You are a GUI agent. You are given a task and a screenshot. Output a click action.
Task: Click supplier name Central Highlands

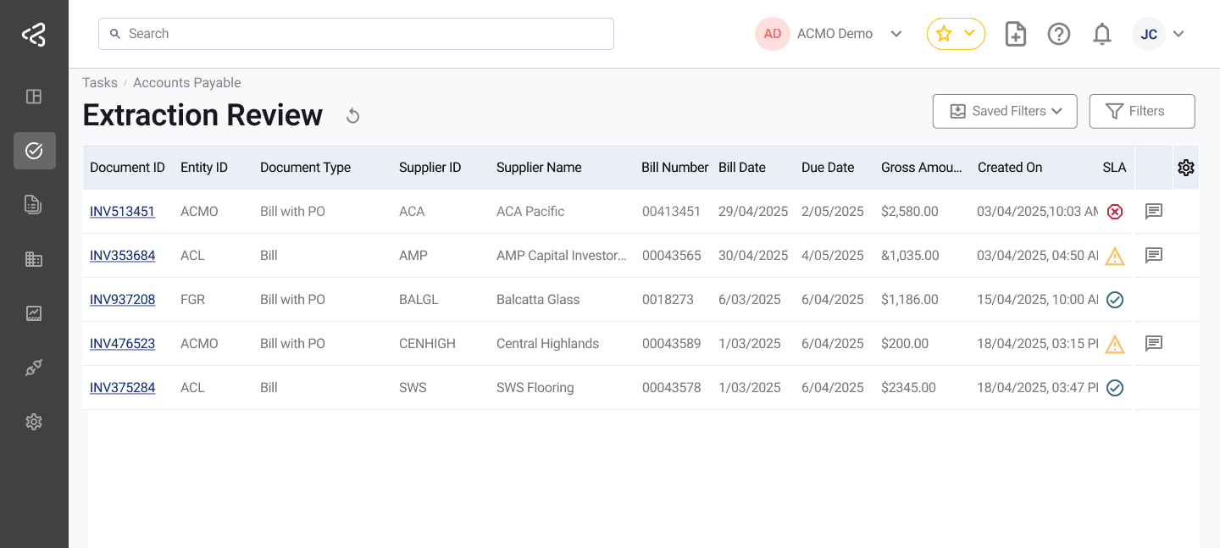[x=547, y=343]
